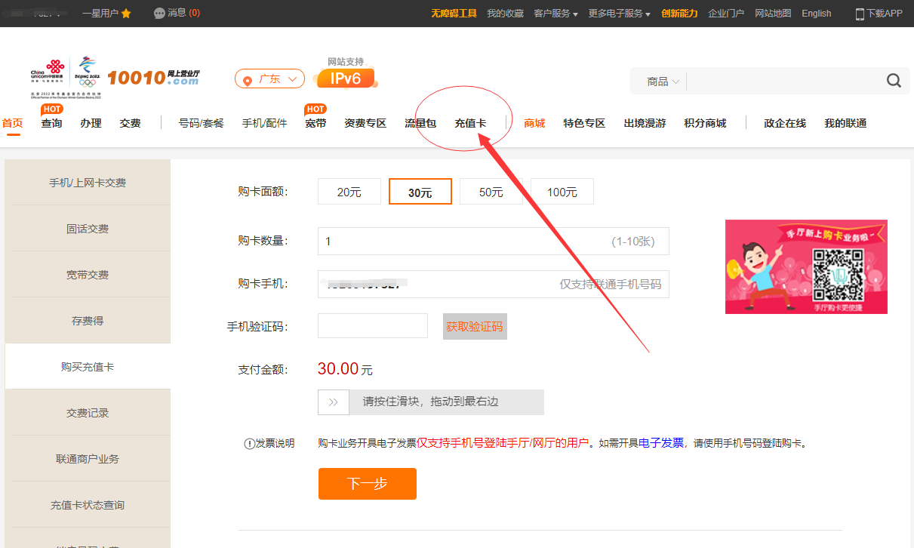Click the QR code promo banner
The height and width of the screenshot is (548, 914).
[806, 266]
